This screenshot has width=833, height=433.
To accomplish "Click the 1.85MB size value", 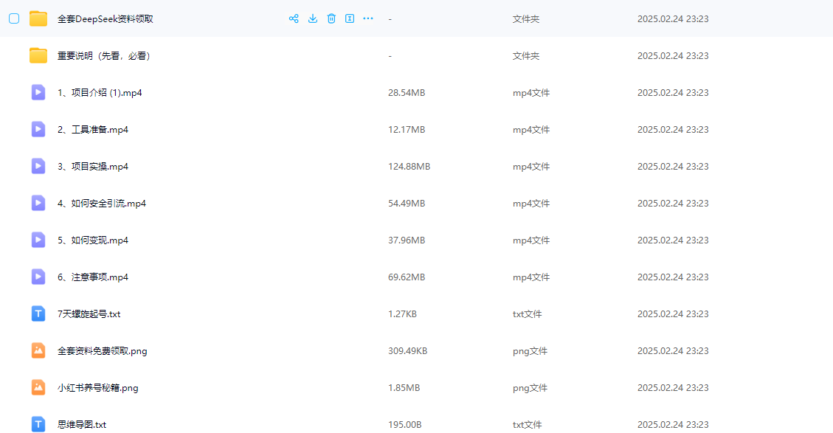I will (x=404, y=388).
